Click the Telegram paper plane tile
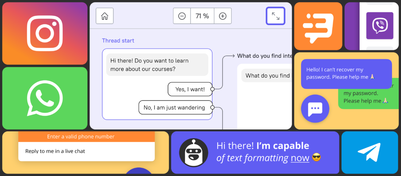Image resolution: width=401 pixels, height=176 pixels. coord(370,152)
